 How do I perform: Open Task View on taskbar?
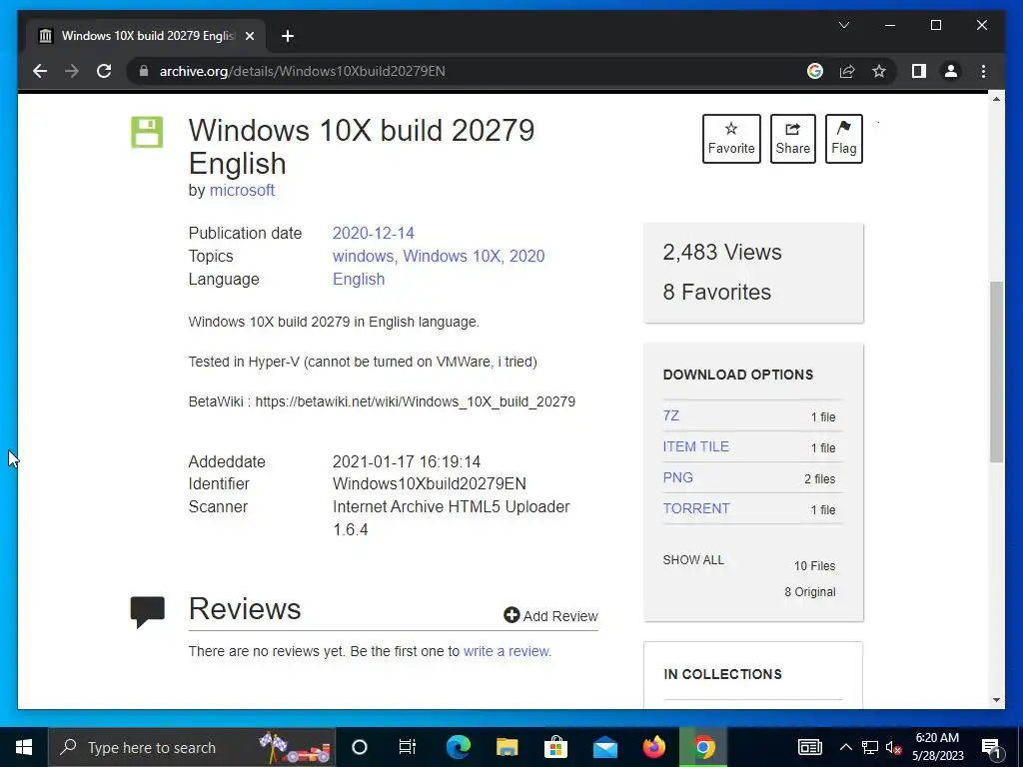(408, 747)
